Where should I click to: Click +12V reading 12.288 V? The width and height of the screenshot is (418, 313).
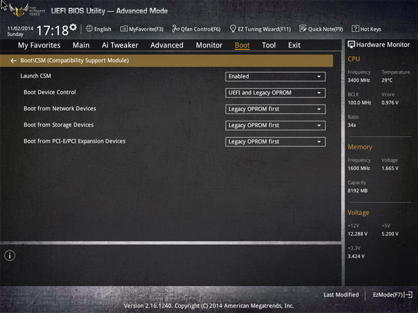pos(357,233)
